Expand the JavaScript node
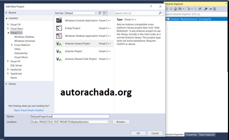The image size is (229, 140). pyautogui.click(x=8, y=69)
